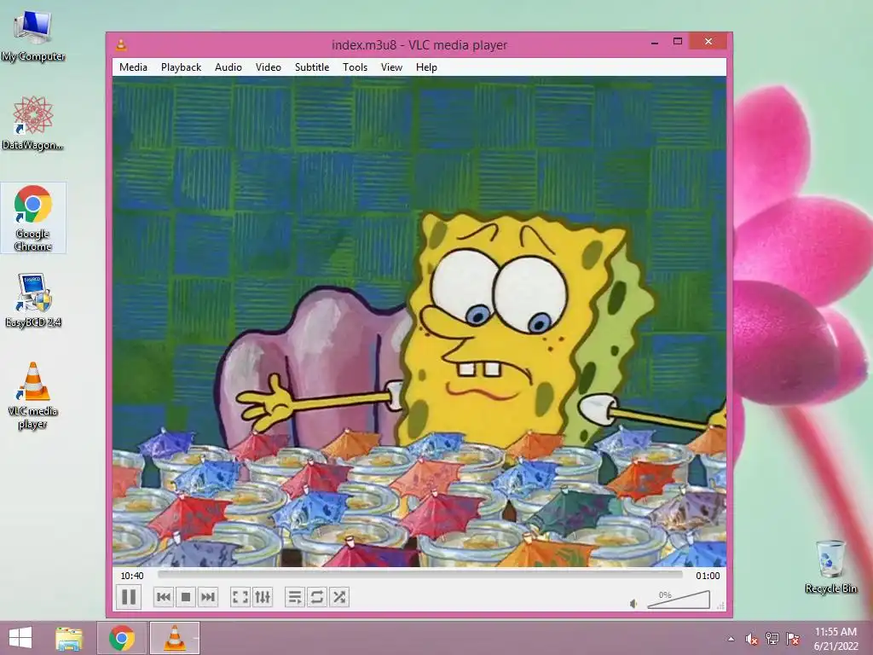Show hidden system tray icons

[731, 639]
